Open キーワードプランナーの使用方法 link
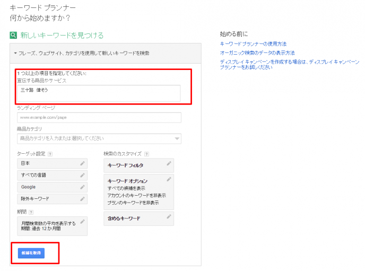This screenshot has height=271, width=365. [x=253, y=43]
